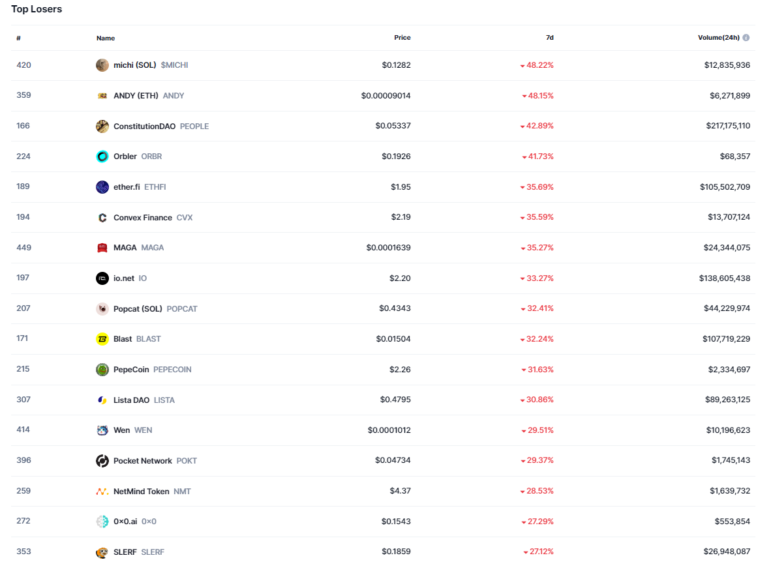Sort by rank # column header
Image resolution: width=773 pixels, height=562 pixels.
19,38
